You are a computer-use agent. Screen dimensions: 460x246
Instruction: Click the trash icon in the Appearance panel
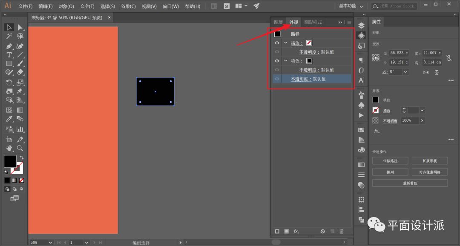[x=341, y=231]
